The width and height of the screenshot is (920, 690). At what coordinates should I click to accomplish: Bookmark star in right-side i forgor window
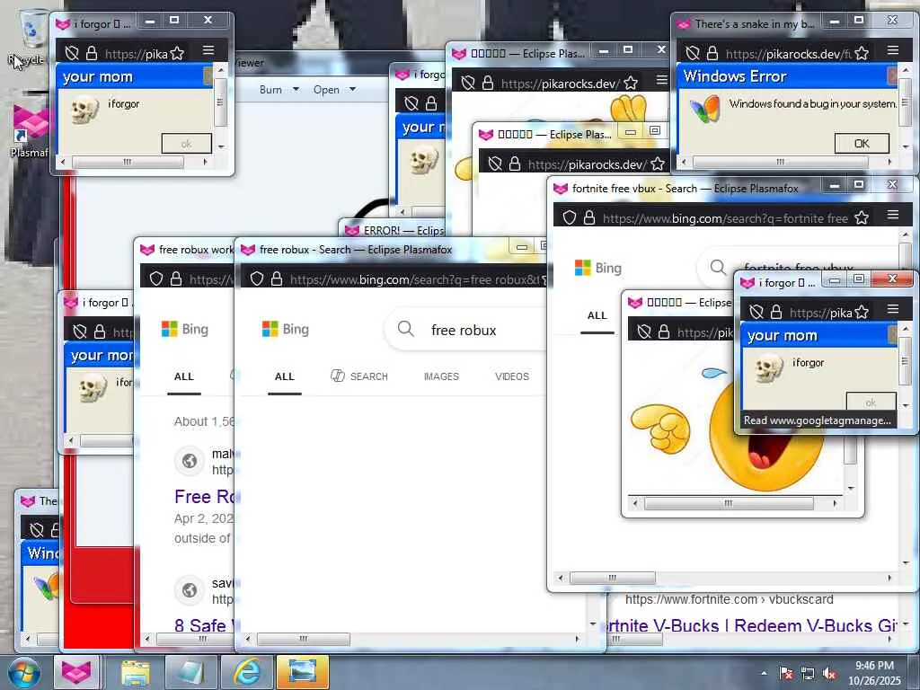click(862, 312)
